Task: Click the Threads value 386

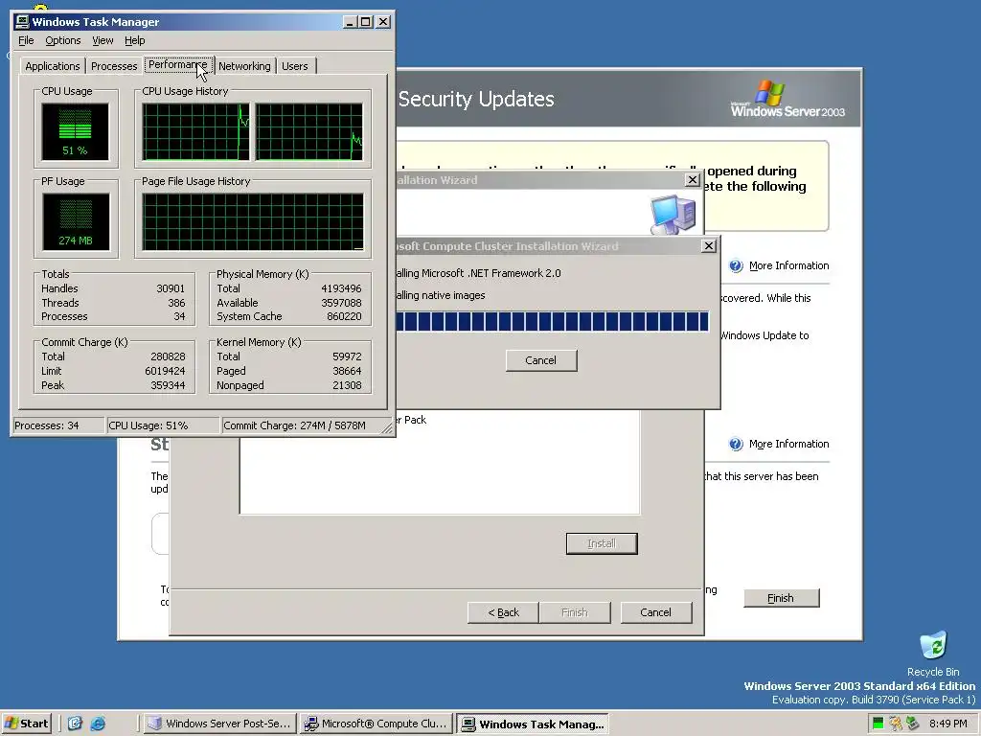Action: point(176,303)
